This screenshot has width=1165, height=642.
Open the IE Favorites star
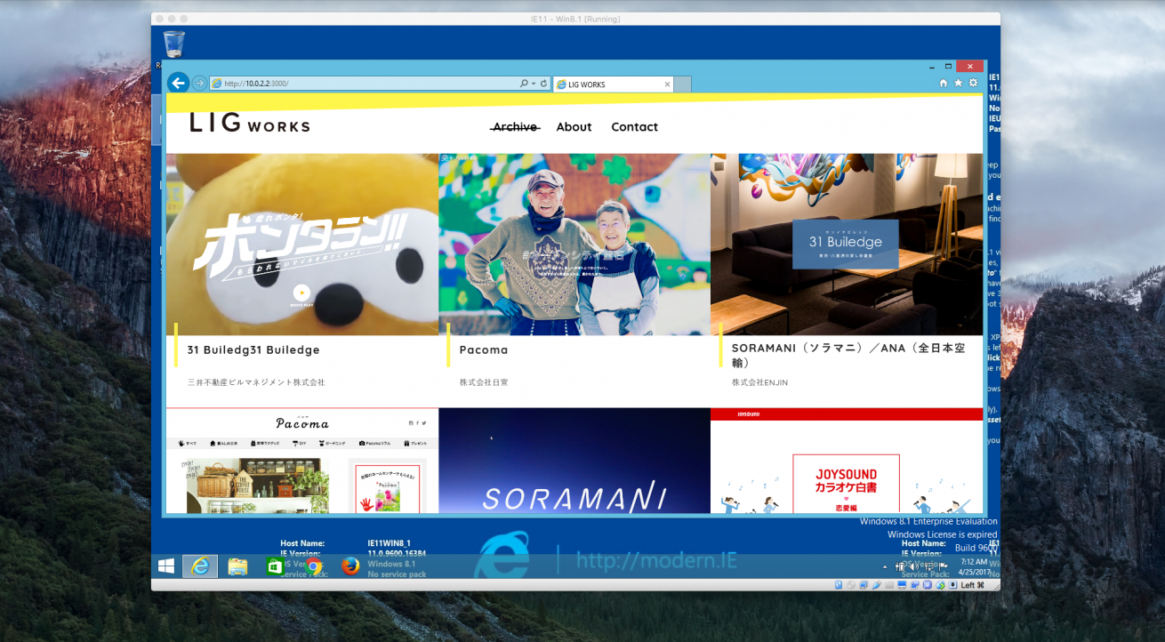click(x=958, y=83)
